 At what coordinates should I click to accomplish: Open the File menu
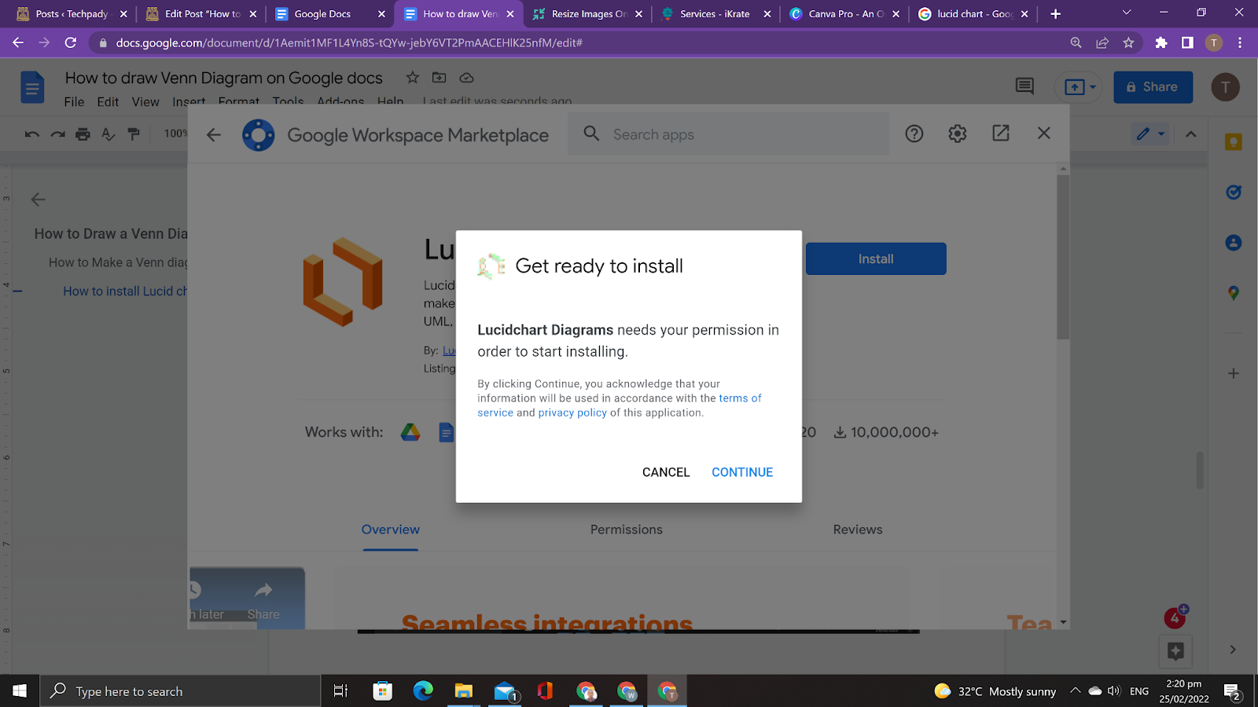74,101
